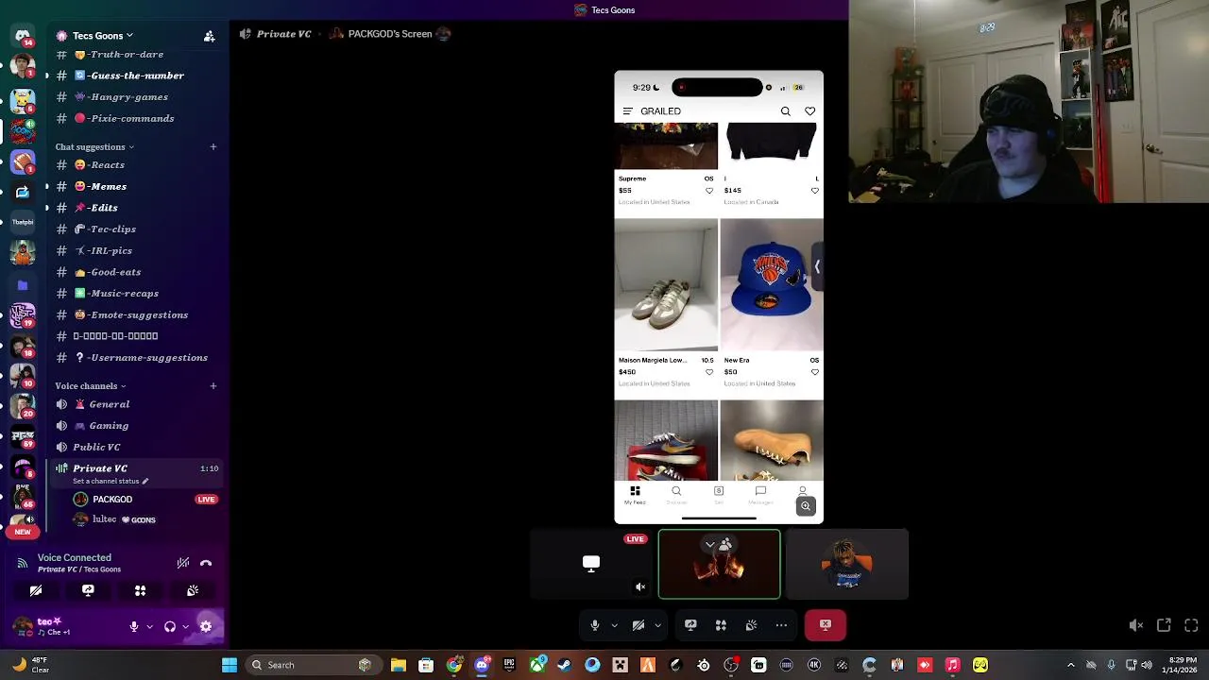1209x680 pixels.
Task: Open the Grailed favorites heart in header
Action: pos(809,111)
